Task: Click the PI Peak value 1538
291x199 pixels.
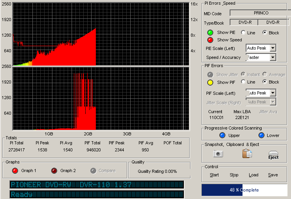Action: point(42,150)
